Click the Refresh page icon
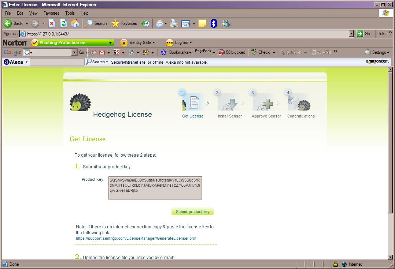This screenshot has height=269, width=395. pos(63,23)
